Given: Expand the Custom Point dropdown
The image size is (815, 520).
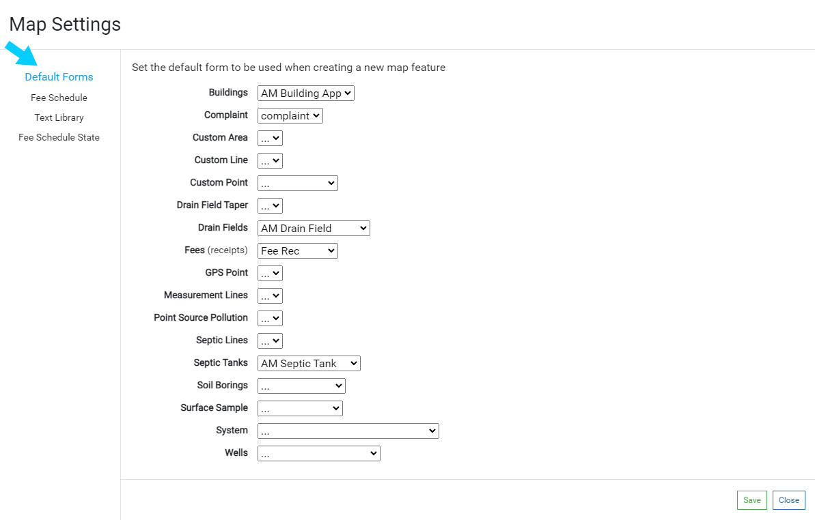Looking at the screenshot, I should (297, 184).
